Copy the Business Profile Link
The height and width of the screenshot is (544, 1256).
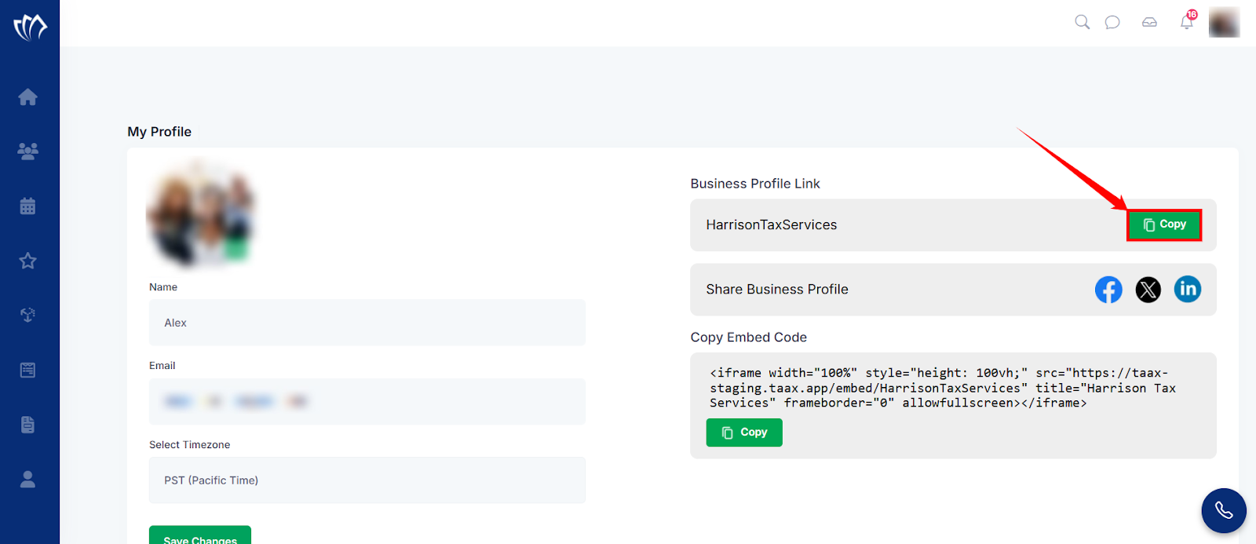tap(1164, 225)
